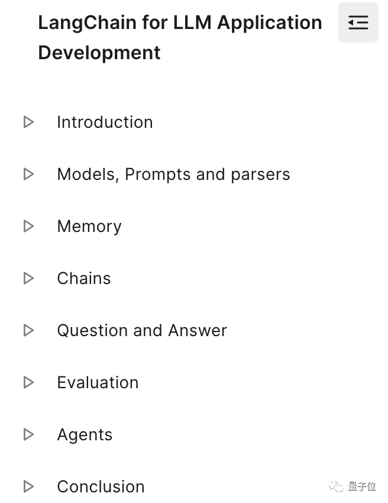Expand the Question and Answer arrow
388x503 pixels.
pos(28,330)
